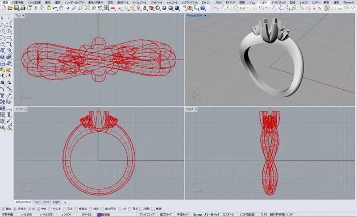Open the Right viewport title menu

[x=190, y=109]
